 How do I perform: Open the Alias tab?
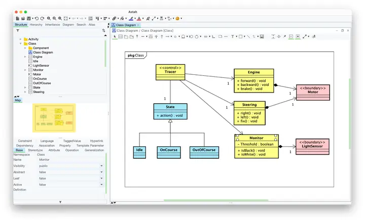point(92,25)
